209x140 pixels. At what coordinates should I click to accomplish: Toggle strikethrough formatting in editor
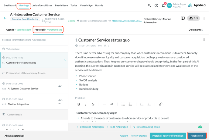coord(93,104)
